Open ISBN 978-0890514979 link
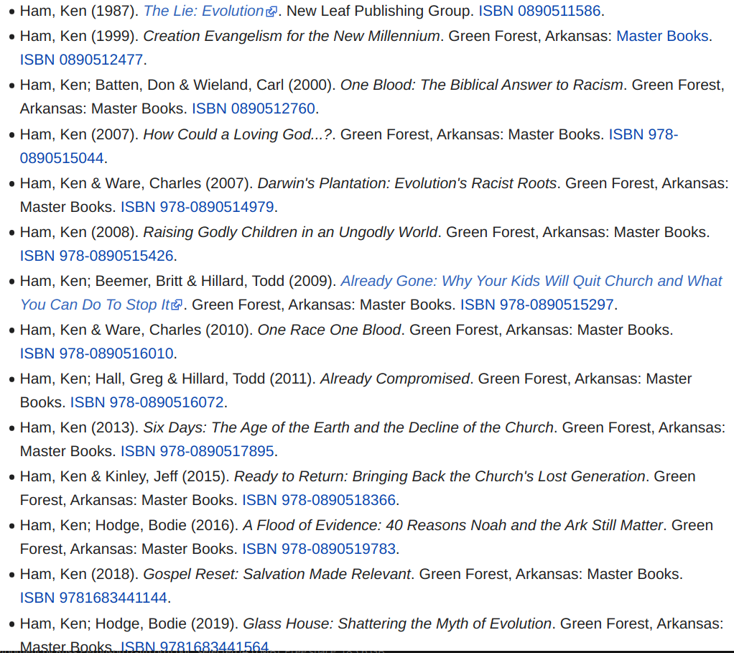Screen dimensions: 734x653 [197, 207]
